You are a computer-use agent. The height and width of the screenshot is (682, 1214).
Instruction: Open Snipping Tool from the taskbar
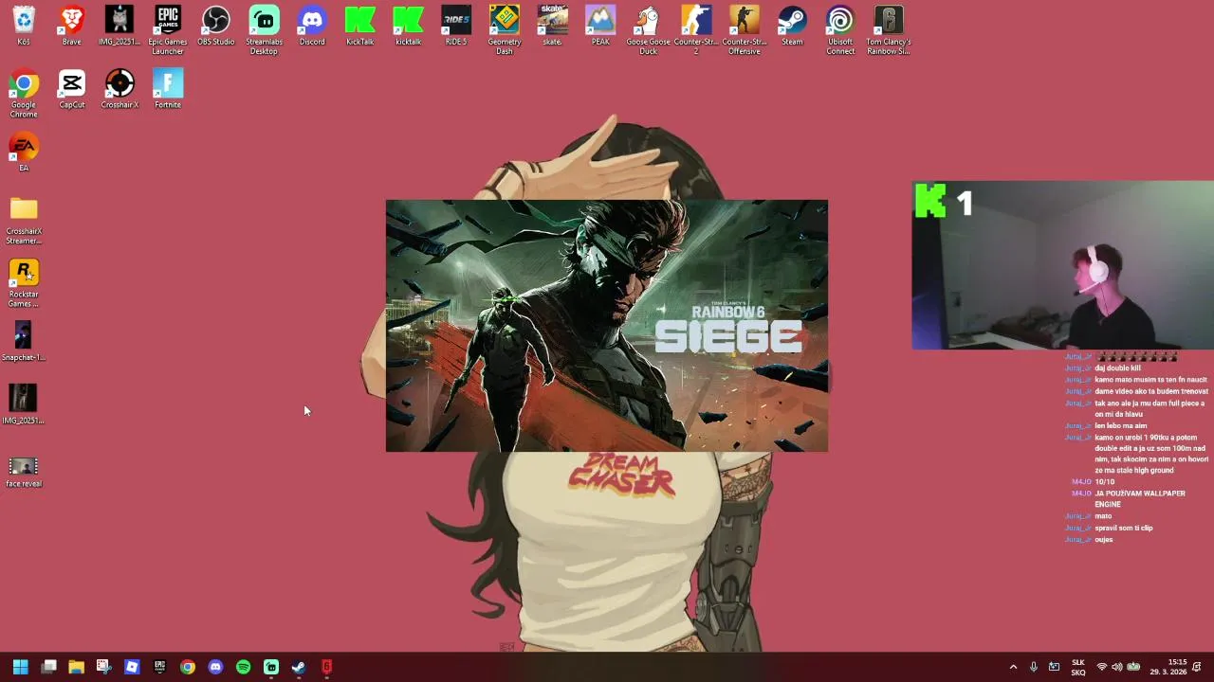104,667
